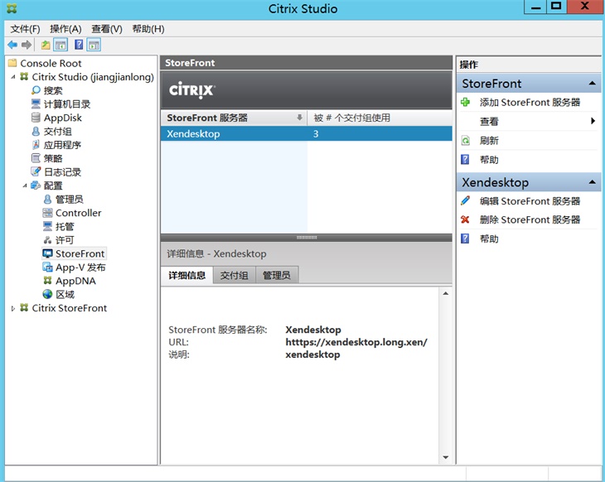Click the help question-mark toolbar icon

tap(79, 45)
